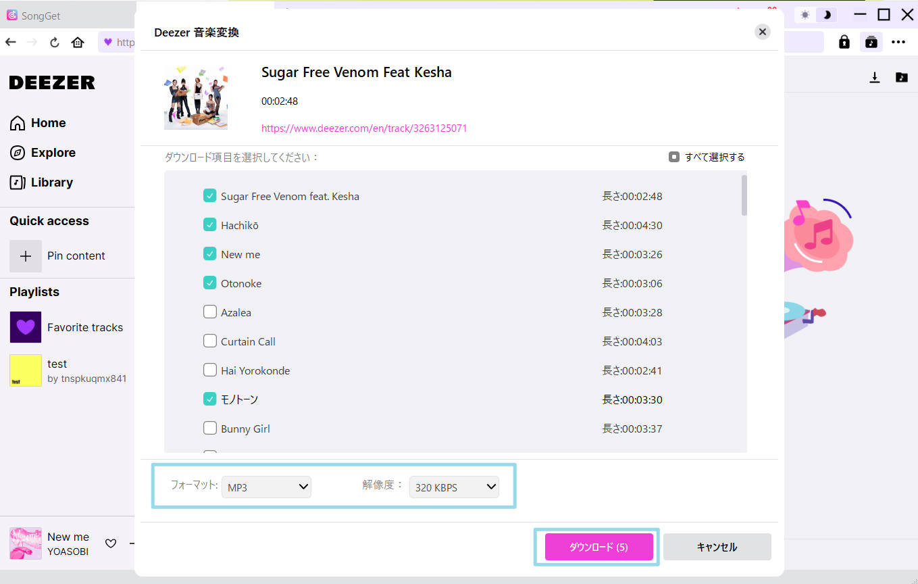
Task: Go back with the browser back arrow
Action: [x=10, y=42]
